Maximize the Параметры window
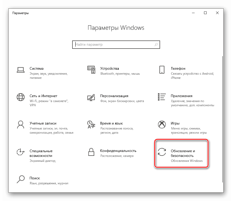This screenshot has width=232, height=201. 205,13
